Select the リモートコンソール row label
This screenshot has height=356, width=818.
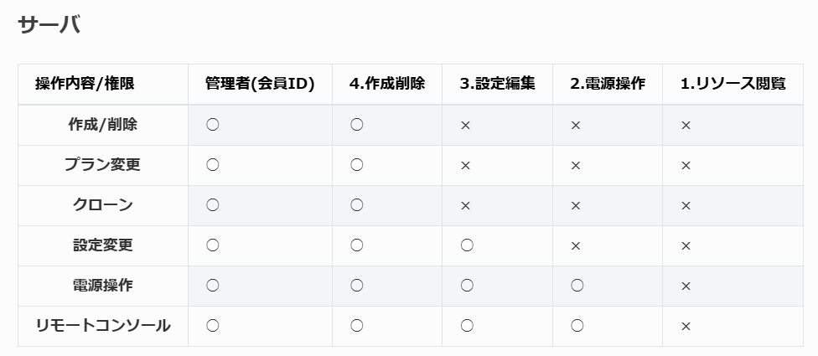pyautogui.click(x=103, y=326)
